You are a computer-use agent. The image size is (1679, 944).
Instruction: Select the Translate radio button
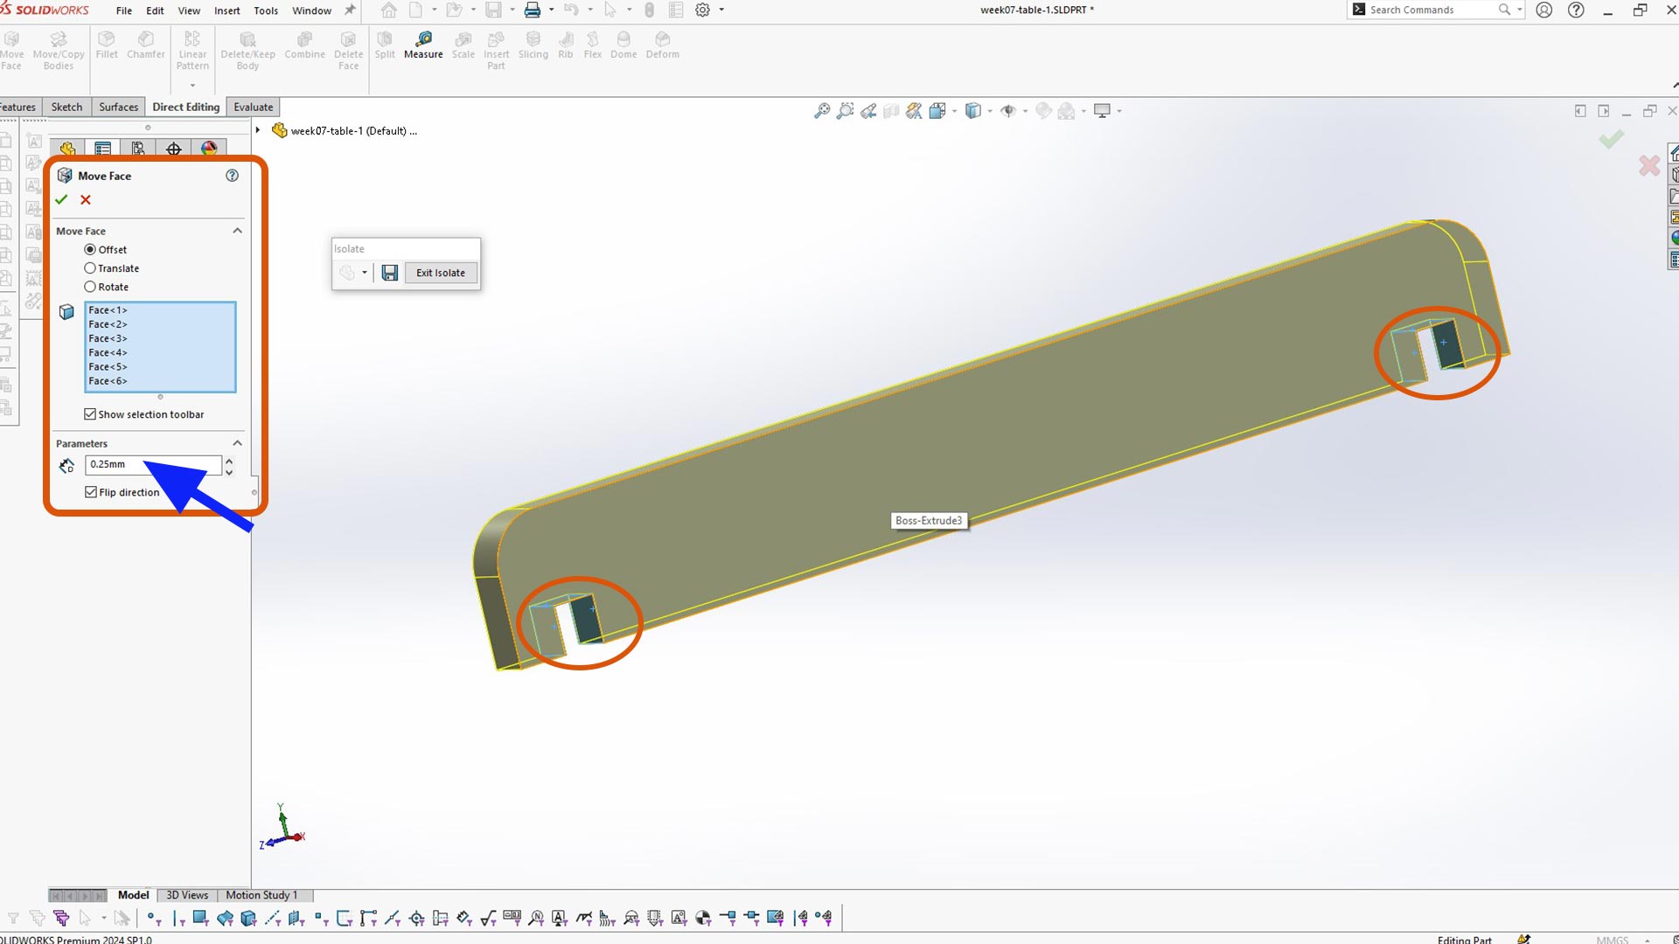point(90,268)
